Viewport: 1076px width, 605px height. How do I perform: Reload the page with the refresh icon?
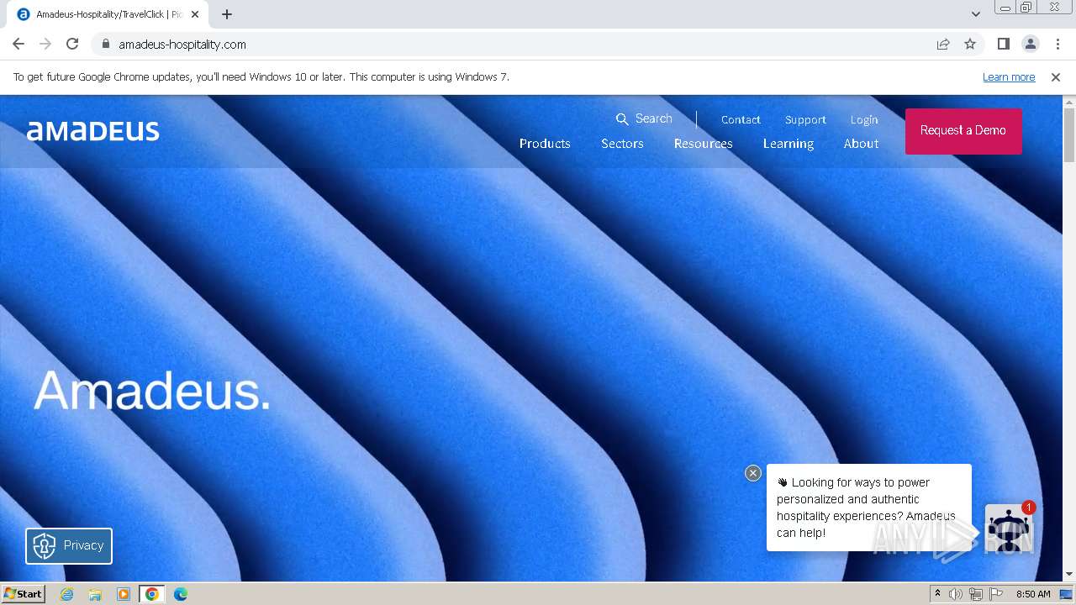pos(72,44)
